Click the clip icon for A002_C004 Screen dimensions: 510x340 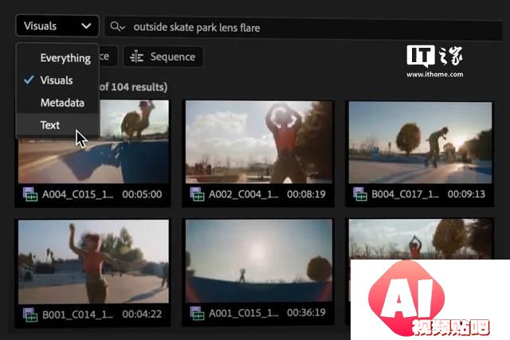tap(197, 193)
